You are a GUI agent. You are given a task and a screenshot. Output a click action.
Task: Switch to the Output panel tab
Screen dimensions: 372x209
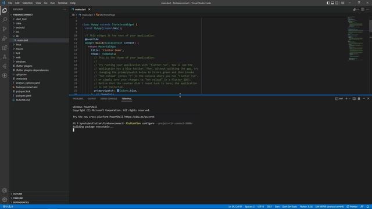click(x=92, y=99)
